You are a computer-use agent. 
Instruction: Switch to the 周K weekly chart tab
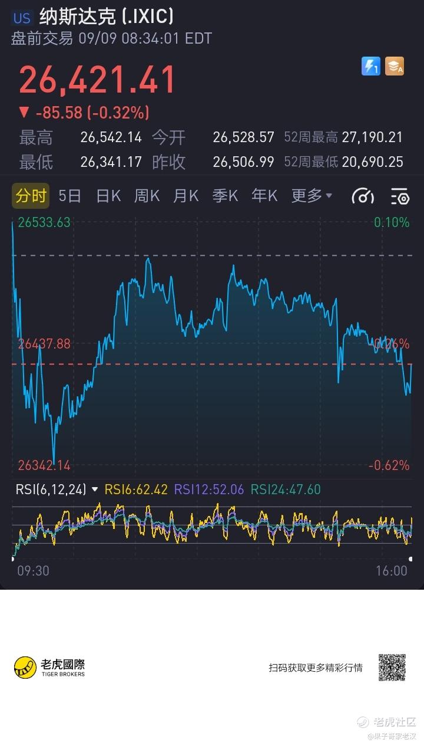pyautogui.click(x=147, y=196)
